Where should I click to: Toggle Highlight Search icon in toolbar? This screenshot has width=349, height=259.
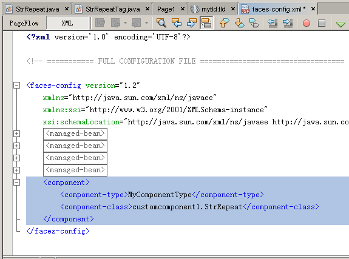(x=206, y=23)
